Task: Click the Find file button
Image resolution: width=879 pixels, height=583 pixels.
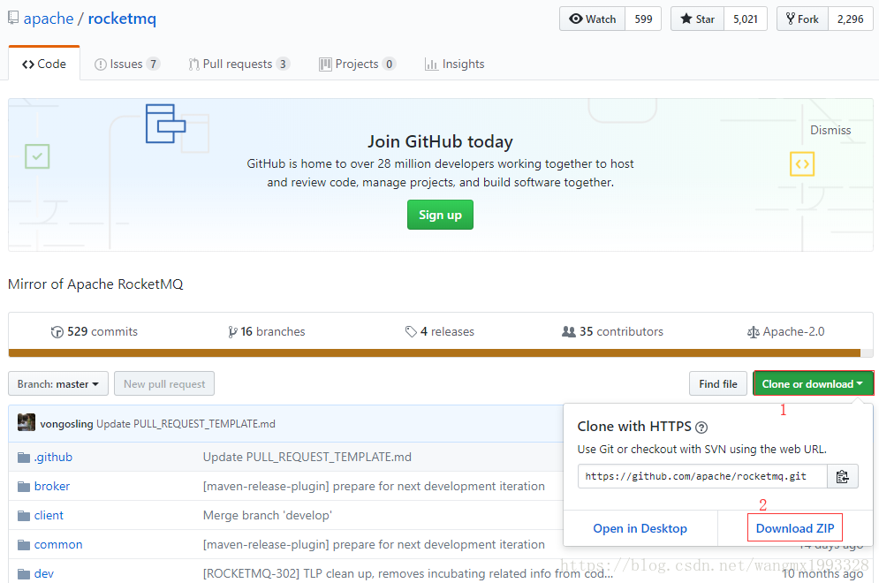Action: click(718, 384)
